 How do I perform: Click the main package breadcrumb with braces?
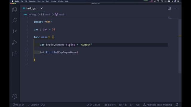pos(46,15)
